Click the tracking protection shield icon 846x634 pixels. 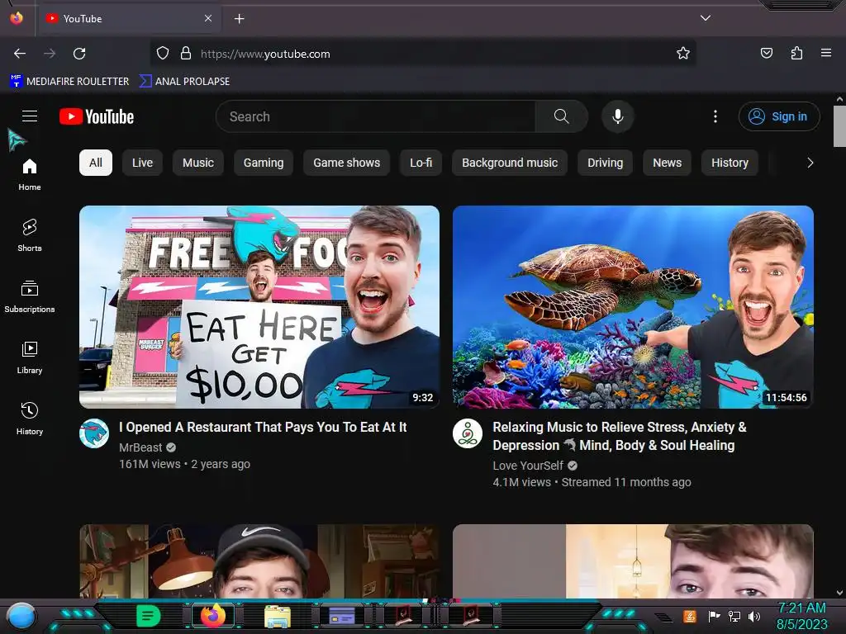pyautogui.click(x=163, y=54)
